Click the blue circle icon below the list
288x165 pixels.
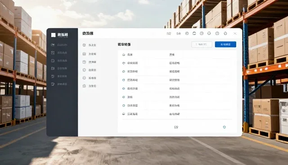click(224, 127)
